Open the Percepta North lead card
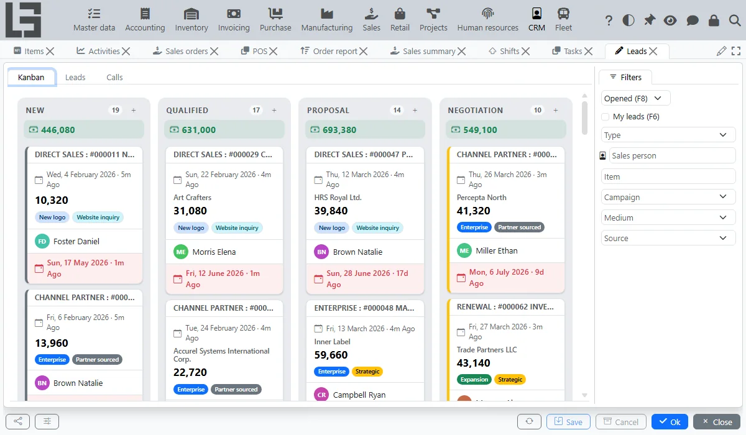 click(x=506, y=220)
